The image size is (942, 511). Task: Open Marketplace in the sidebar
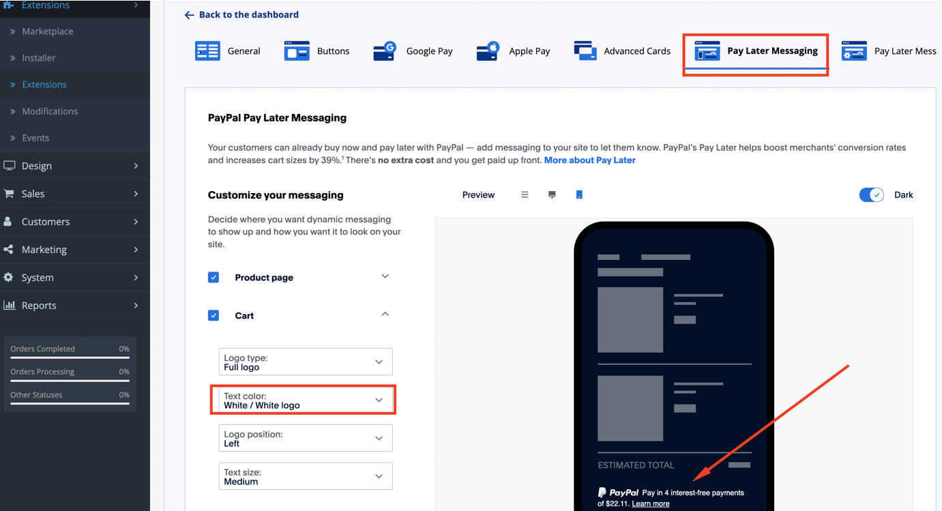[47, 31]
